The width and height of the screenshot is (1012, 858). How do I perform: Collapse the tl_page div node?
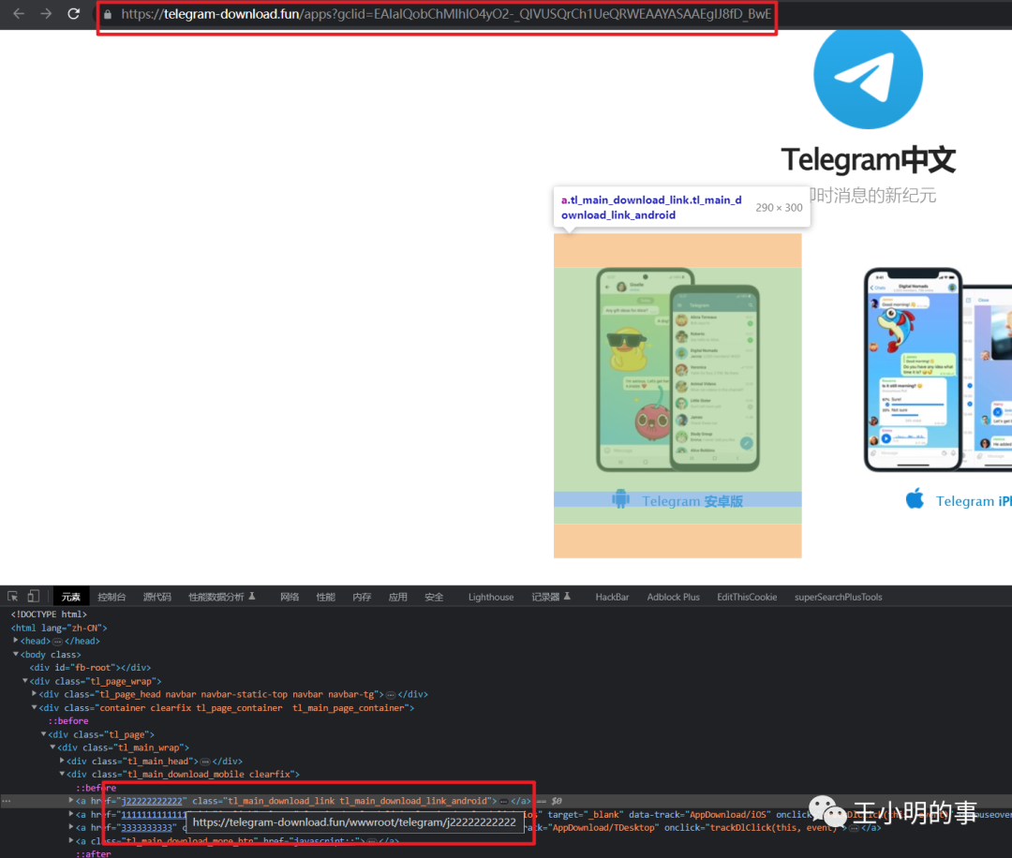[43, 734]
